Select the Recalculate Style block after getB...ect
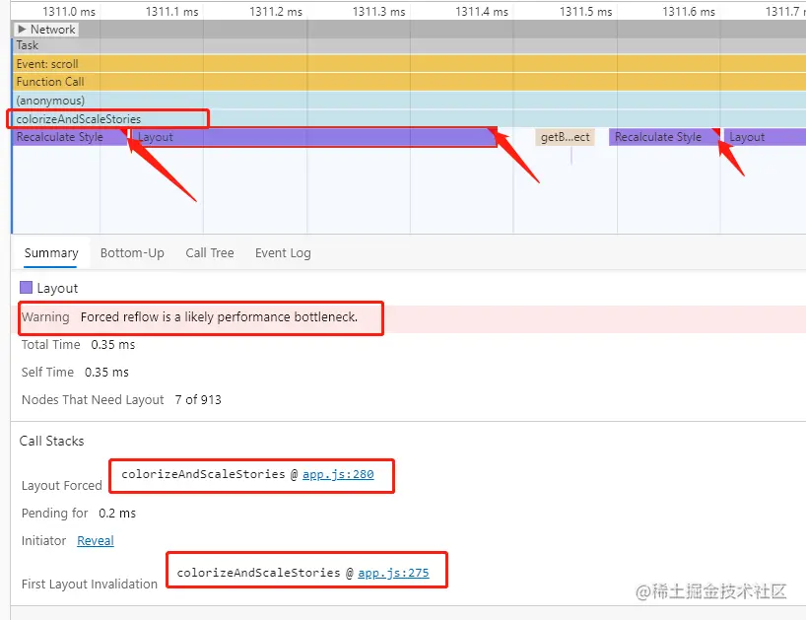Viewport: 806px width, 620px height. pyautogui.click(x=663, y=137)
